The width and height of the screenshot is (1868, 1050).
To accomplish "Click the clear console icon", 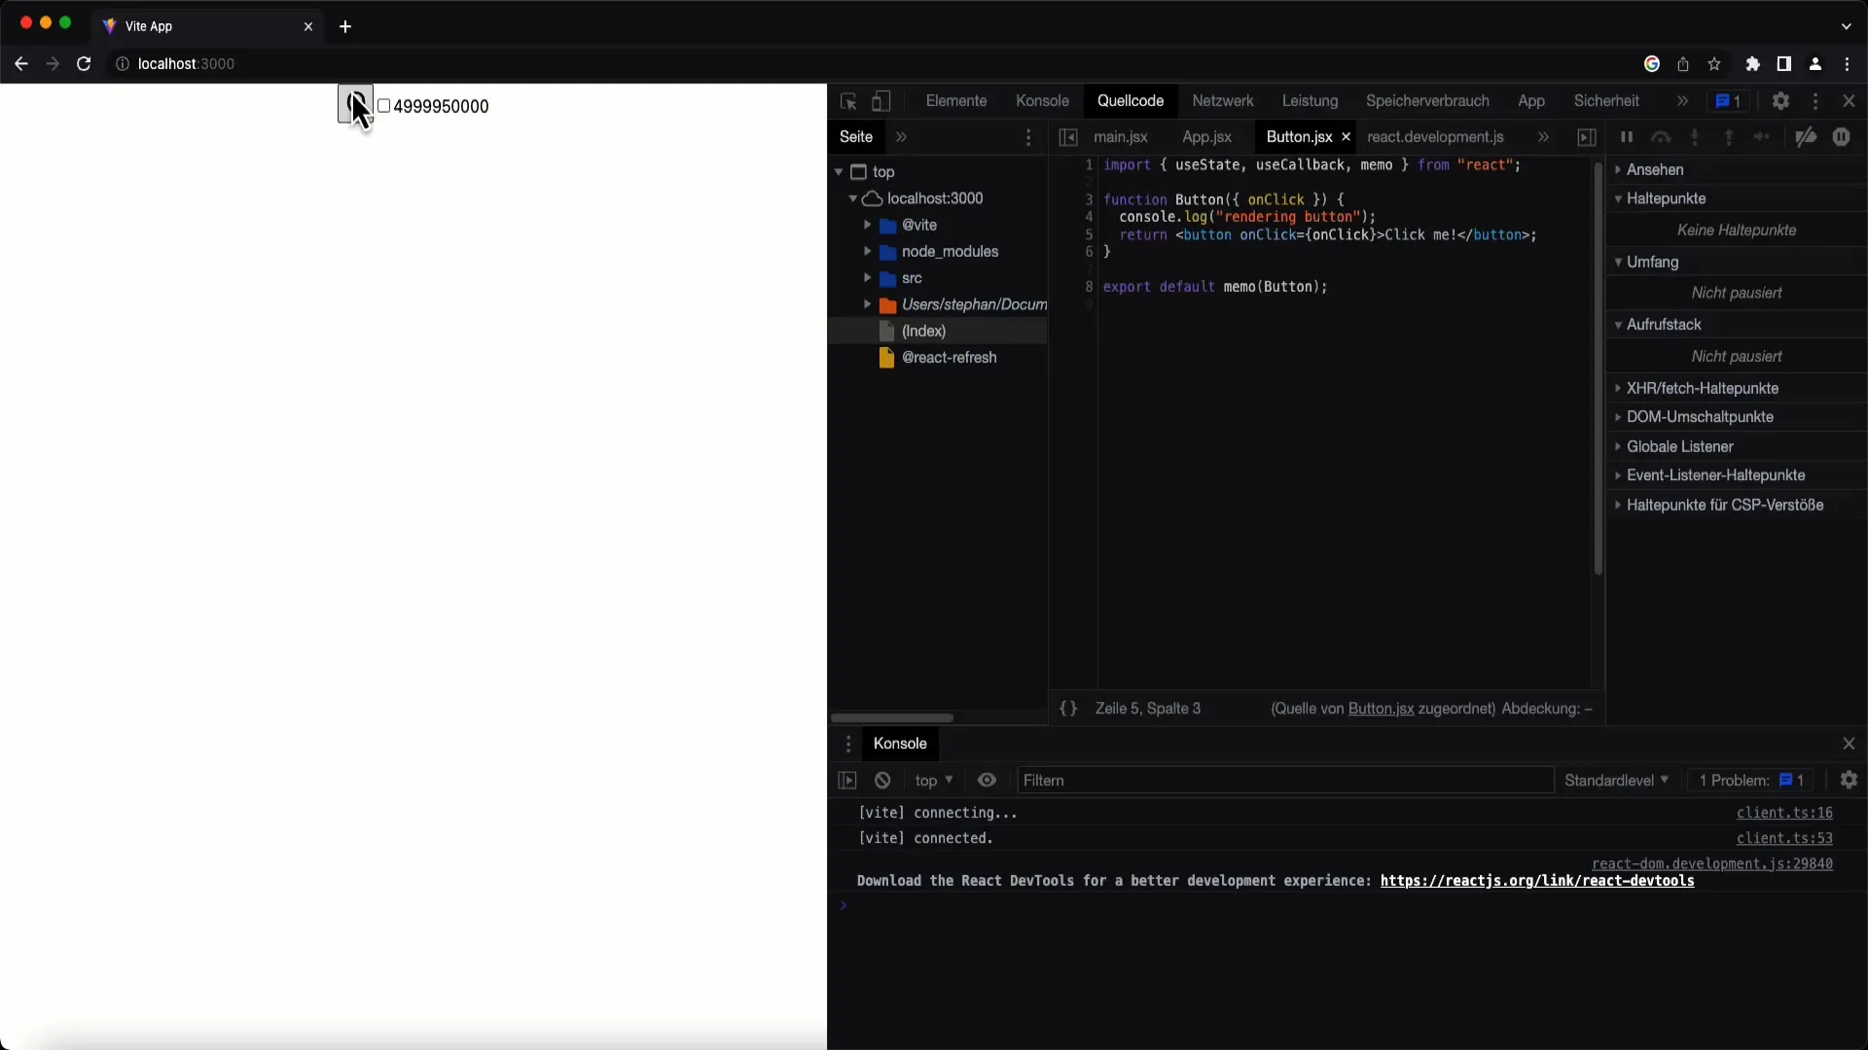I will (882, 780).
